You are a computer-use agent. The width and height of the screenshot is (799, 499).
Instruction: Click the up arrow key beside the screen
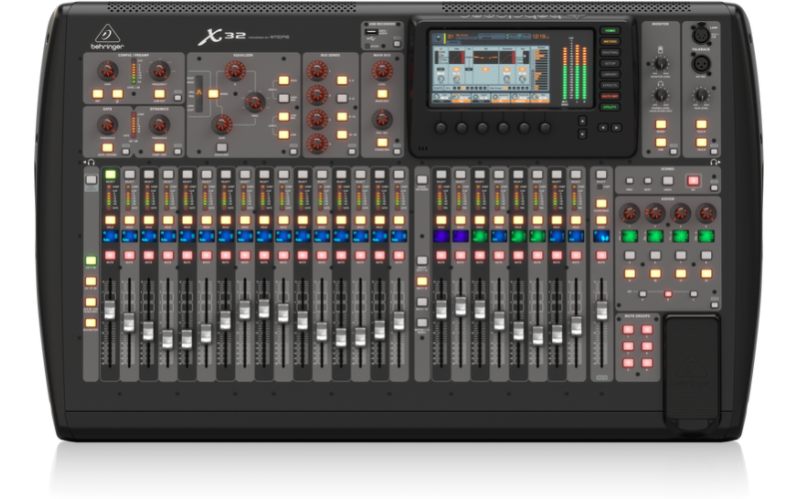coord(582,121)
